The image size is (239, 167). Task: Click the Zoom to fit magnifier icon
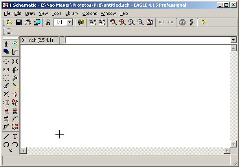(x=113, y=22)
